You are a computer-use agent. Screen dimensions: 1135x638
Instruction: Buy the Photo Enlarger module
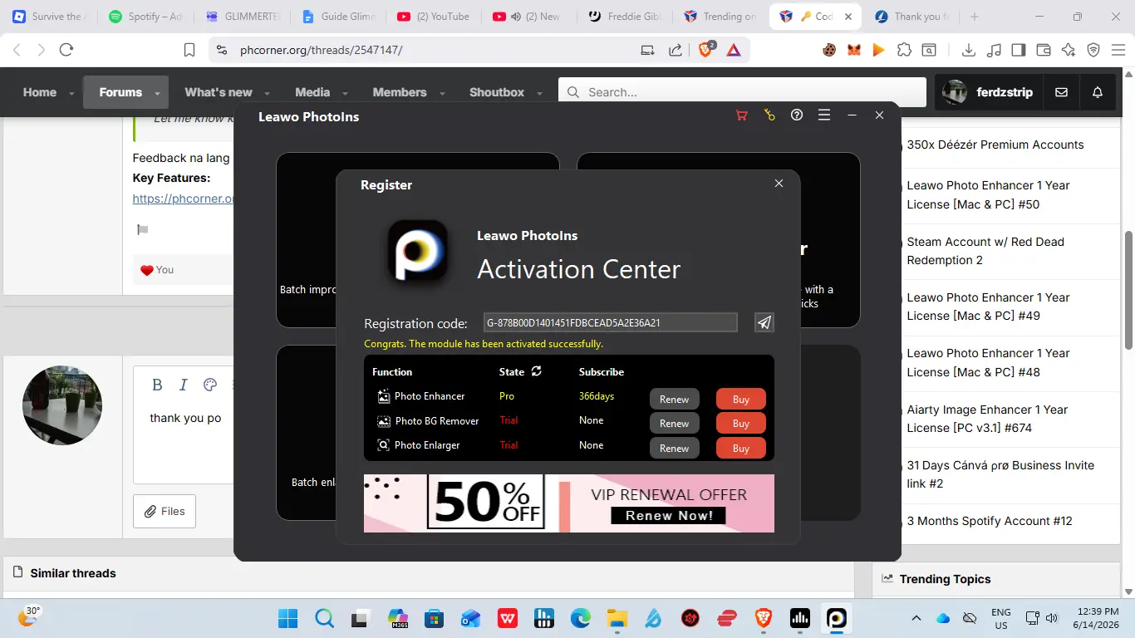click(x=741, y=448)
